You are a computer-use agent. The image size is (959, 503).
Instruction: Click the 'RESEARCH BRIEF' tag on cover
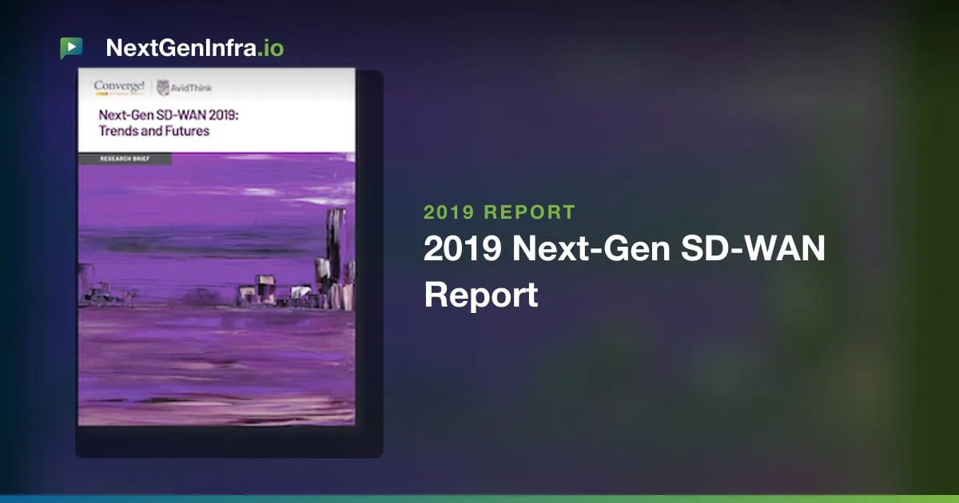[124, 159]
